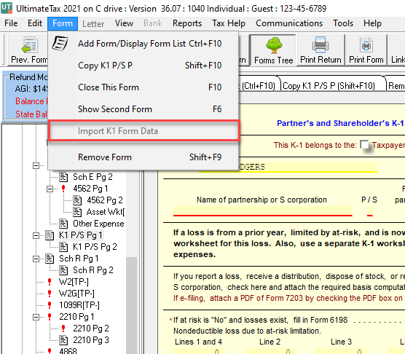Viewport: 405px width, 354px height.
Task: Click the form list icon in menu
Action: pyautogui.click(x=60, y=44)
